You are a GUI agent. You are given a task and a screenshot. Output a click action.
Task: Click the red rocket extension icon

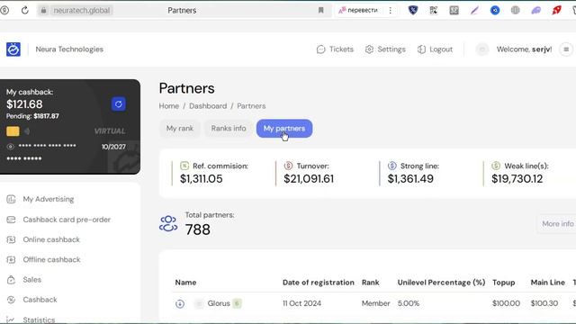click(x=556, y=10)
